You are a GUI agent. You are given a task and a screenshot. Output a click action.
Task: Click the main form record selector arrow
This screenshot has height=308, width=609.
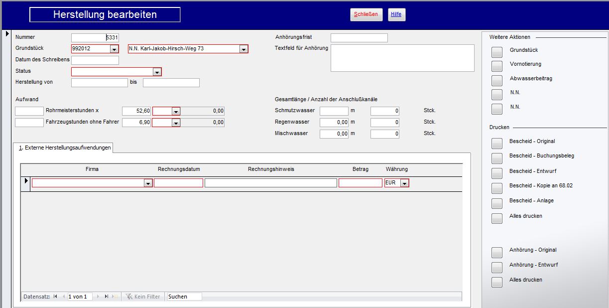point(7,34)
